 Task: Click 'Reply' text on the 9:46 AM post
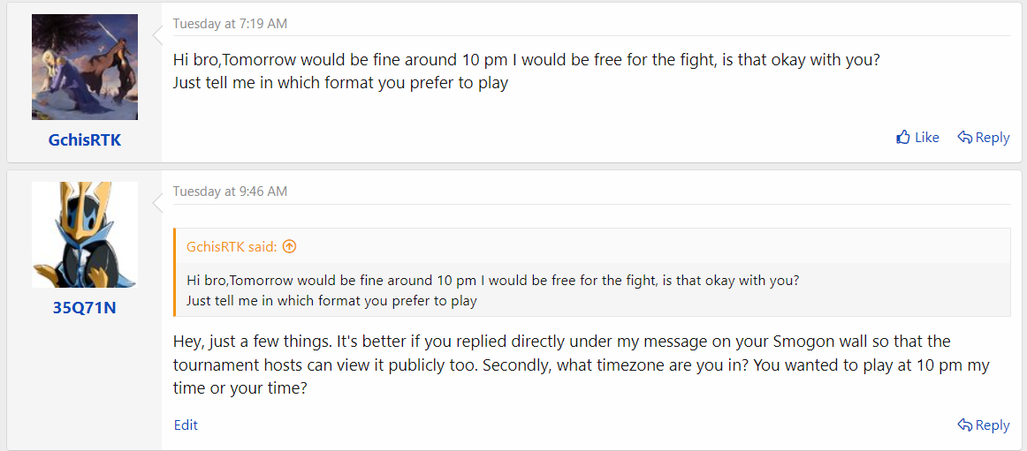click(993, 425)
